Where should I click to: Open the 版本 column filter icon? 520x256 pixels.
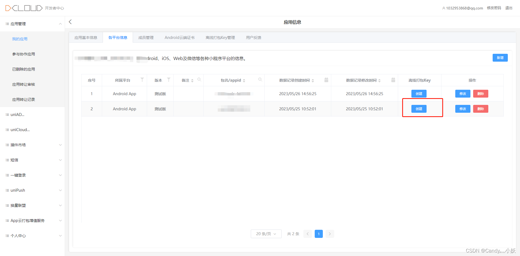point(169,80)
